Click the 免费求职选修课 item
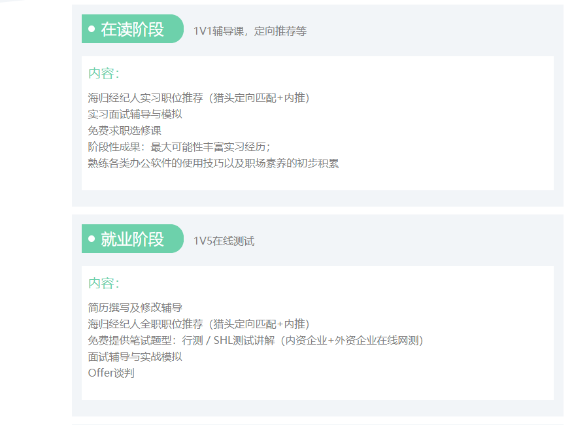This screenshot has height=425, width=574. [x=124, y=131]
